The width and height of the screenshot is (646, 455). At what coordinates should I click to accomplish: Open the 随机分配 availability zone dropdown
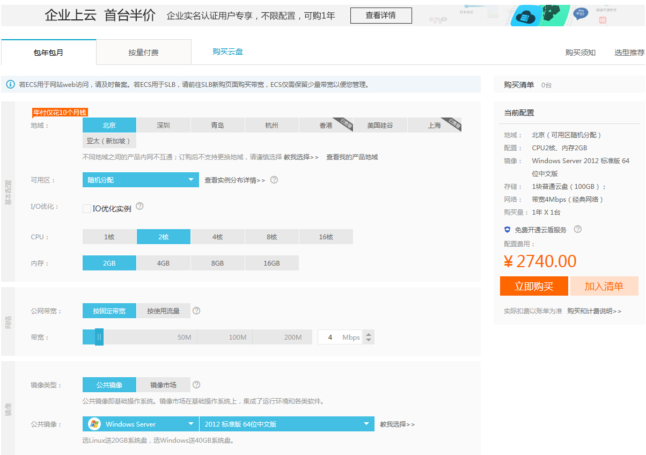tap(141, 180)
